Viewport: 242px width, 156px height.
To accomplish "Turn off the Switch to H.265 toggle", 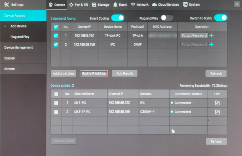I will pyautogui.click(x=221, y=18).
